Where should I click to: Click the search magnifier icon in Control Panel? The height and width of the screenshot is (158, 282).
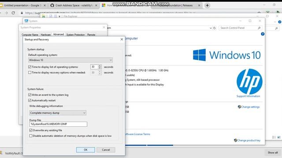[259, 28]
